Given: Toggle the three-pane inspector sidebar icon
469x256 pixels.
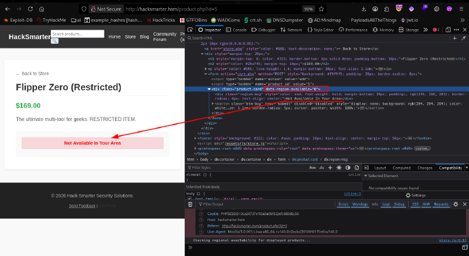Looking at the screenshot, I should (366, 168).
